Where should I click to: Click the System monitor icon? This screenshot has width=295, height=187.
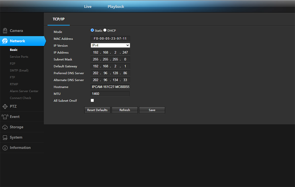tap(5, 137)
